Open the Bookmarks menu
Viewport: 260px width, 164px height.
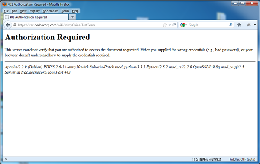click(x=50, y=11)
